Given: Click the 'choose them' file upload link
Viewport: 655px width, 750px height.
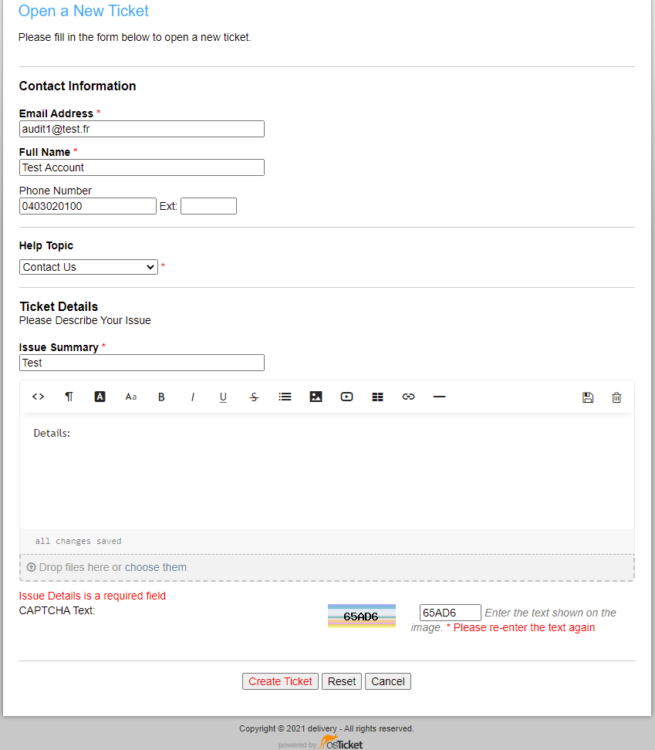Looking at the screenshot, I should (x=156, y=567).
